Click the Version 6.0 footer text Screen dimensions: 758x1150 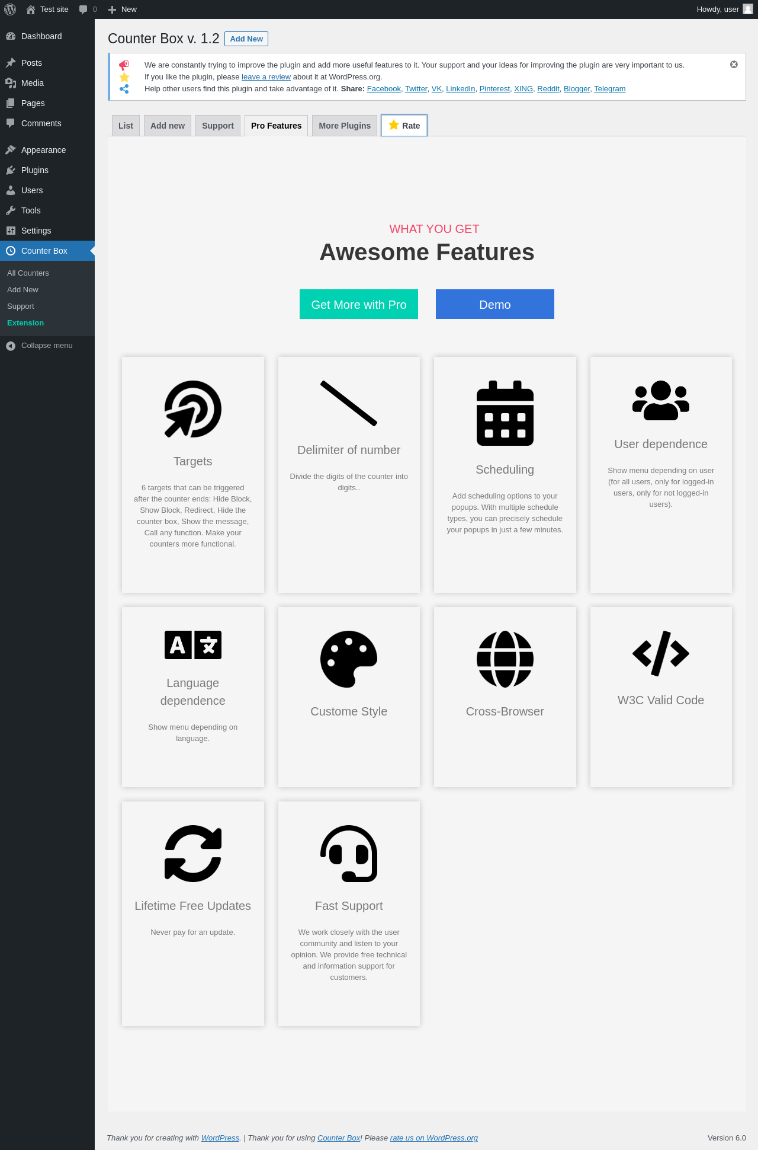(727, 1138)
